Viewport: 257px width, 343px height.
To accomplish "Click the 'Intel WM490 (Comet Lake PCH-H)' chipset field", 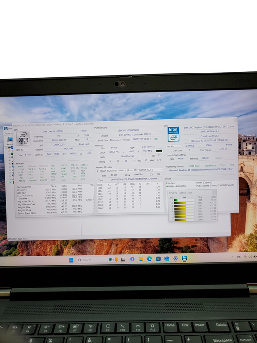I will pos(135,135).
